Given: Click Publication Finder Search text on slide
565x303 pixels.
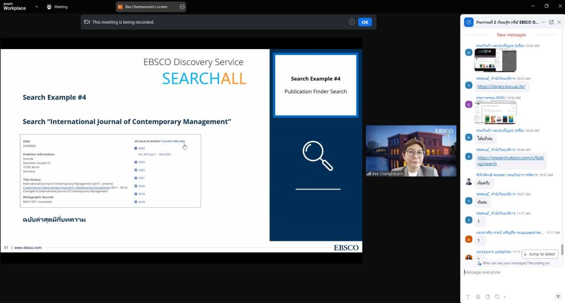Looking at the screenshot, I should pyautogui.click(x=315, y=91).
